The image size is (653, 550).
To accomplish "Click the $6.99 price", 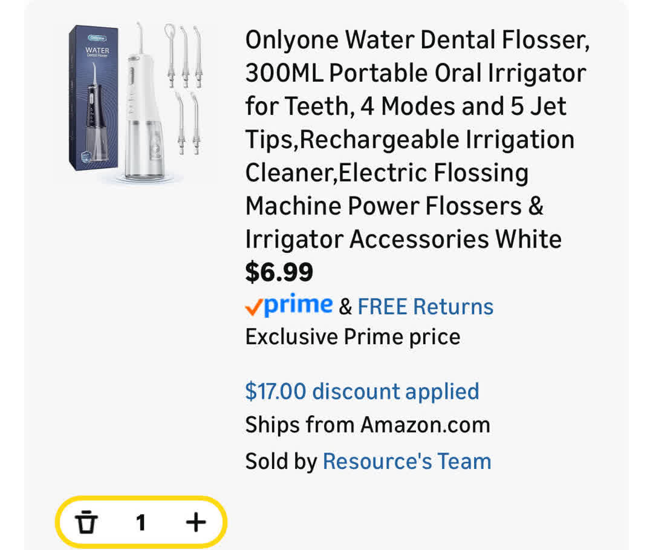I will coord(279,272).
